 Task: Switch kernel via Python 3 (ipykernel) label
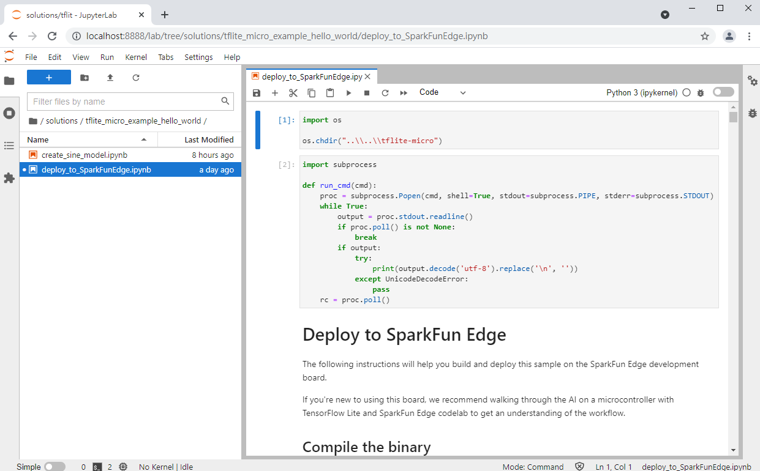coord(642,93)
